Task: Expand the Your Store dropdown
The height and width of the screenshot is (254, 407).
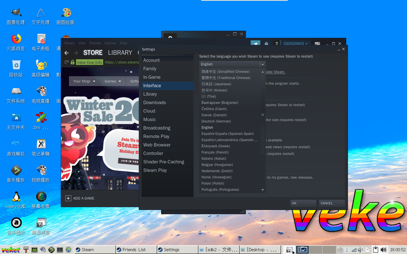Action: click(84, 81)
